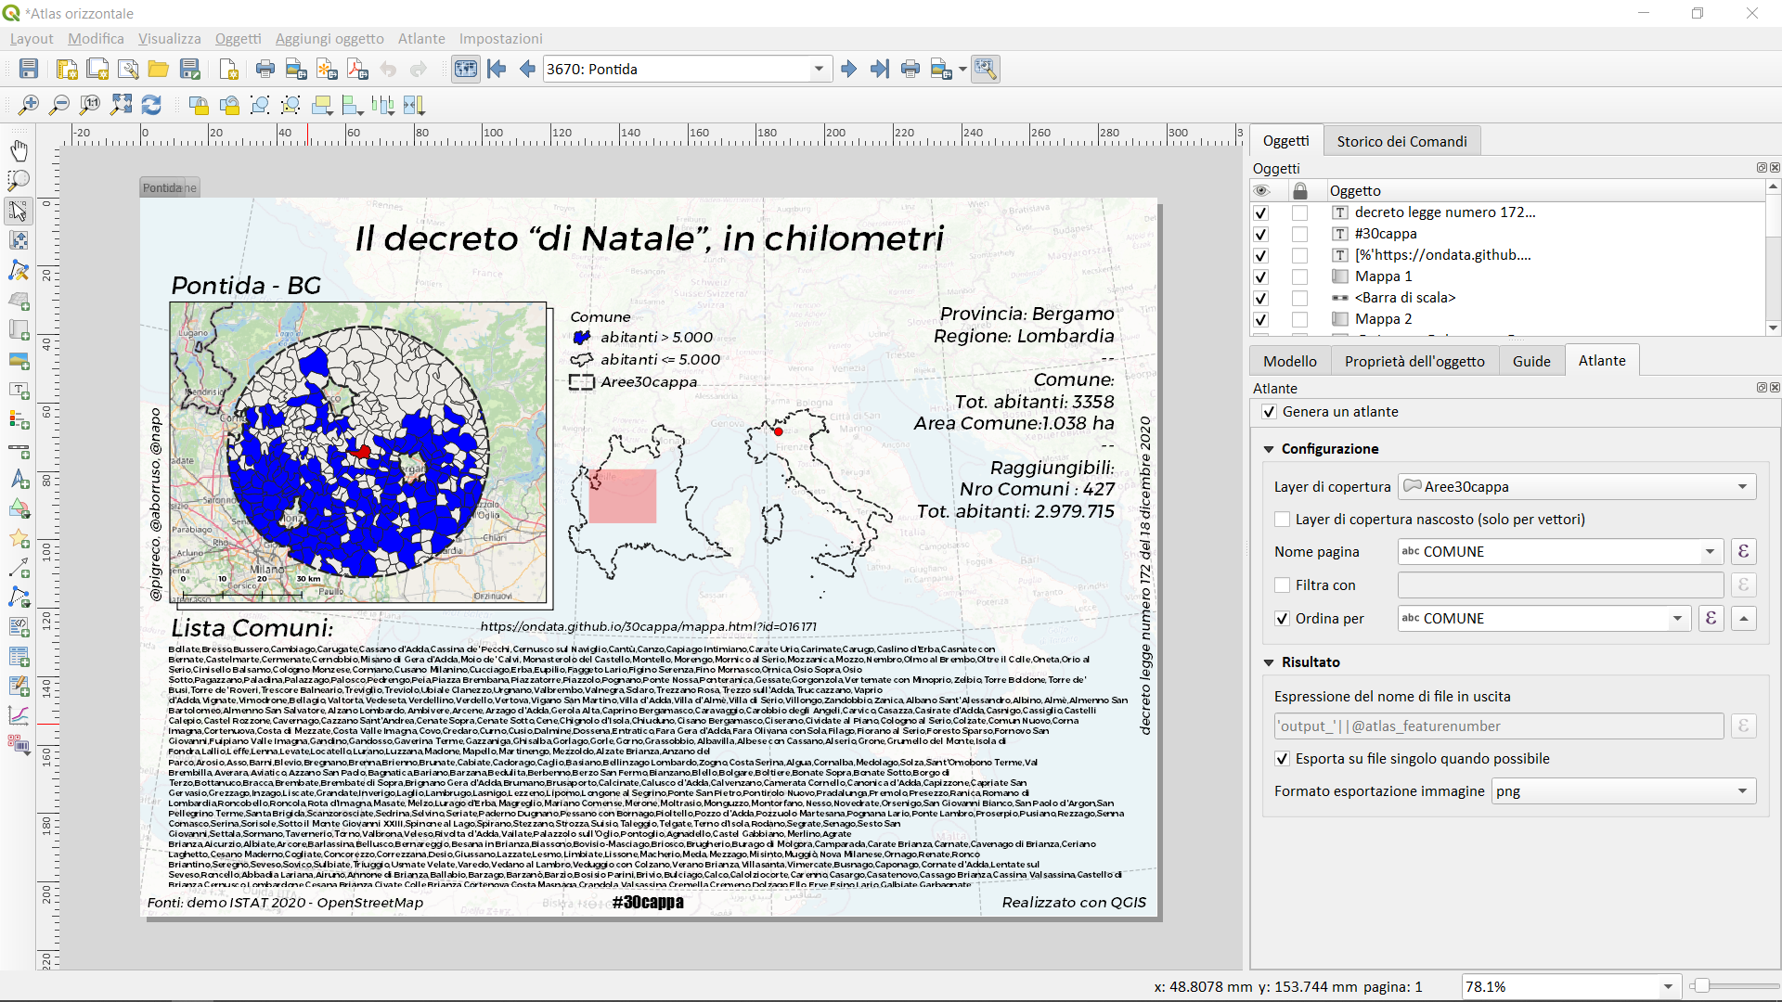Select the #30cappa item in list
This screenshot has width=1782, height=1002.
coord(1385,234)
